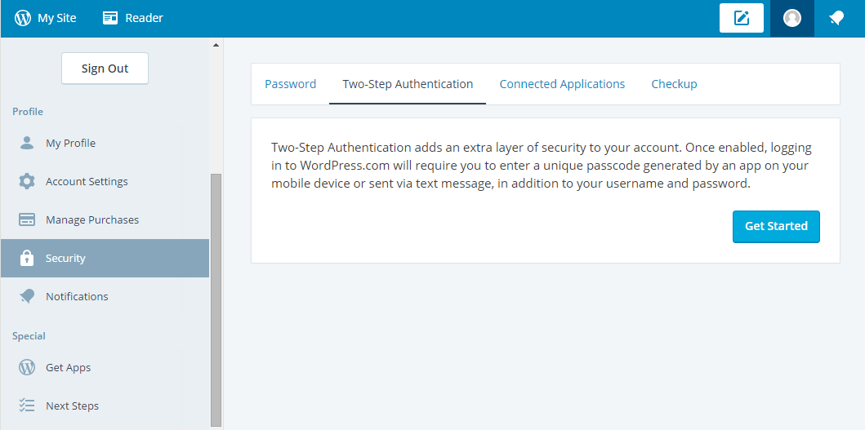The width and height of the screenshot is (865, 430).
Task: Switch to the Password tab
Action: [x=290, y=84]
